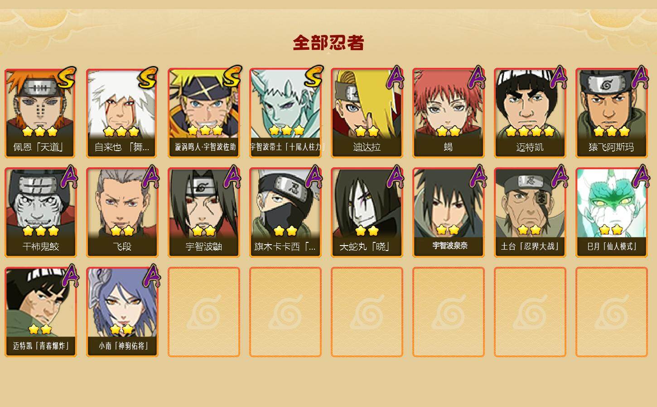Select the 土台「忍界大战」 card
This screenshot has height=407, width=657.
coord(530,213)
